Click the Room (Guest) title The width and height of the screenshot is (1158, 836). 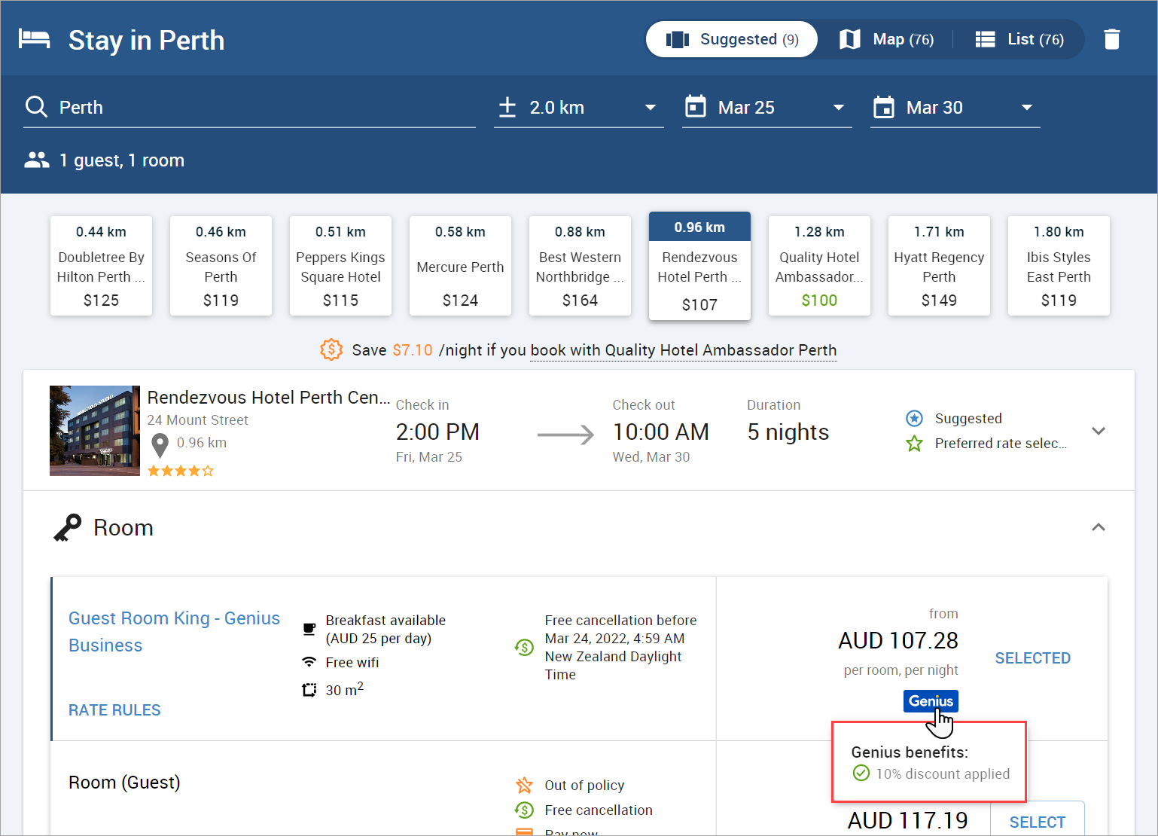pos(124,783)
